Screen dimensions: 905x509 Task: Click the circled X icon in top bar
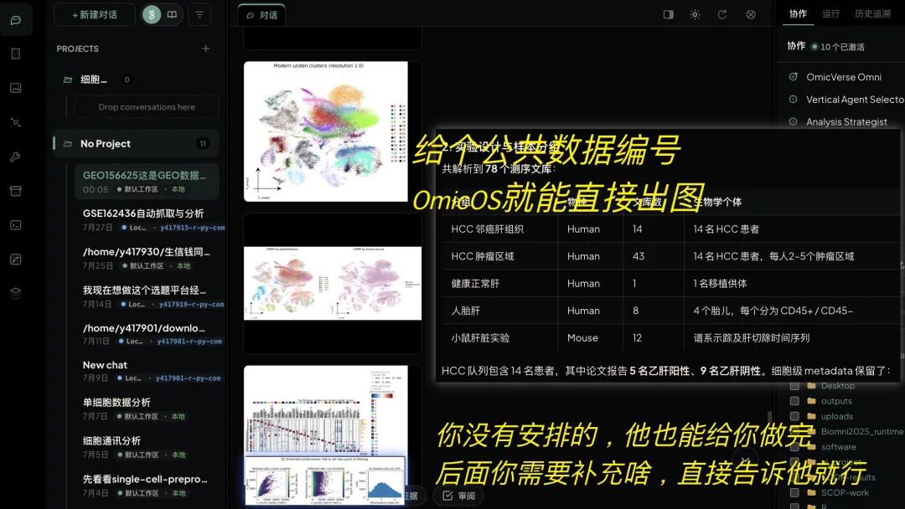(x=751, y=14)
